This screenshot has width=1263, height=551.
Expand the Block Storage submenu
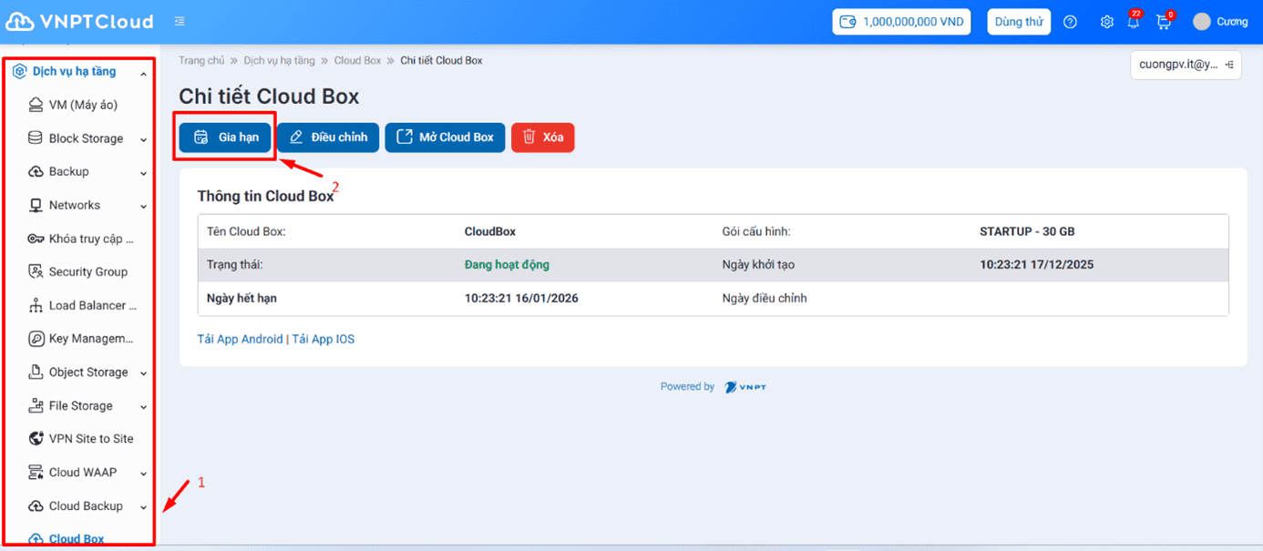143,139
